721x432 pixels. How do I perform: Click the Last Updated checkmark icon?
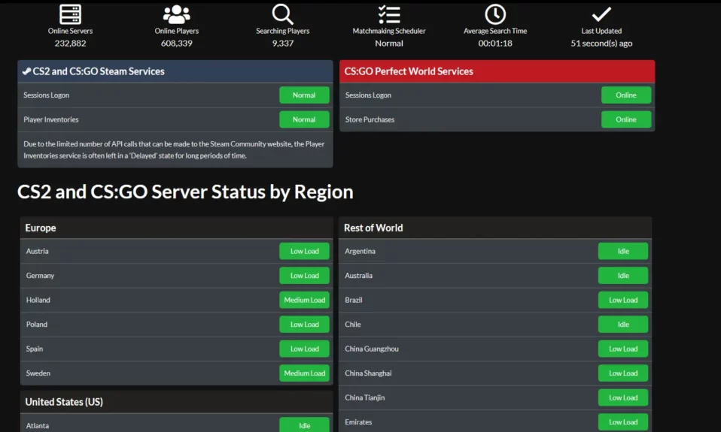coord(601,14)
